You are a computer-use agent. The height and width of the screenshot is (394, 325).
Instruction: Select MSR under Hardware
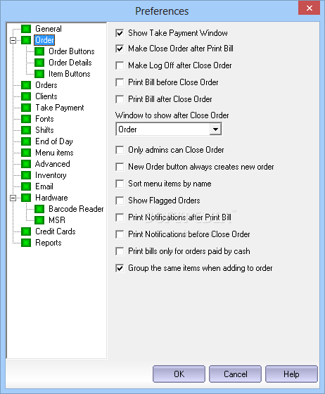[57, 220]
